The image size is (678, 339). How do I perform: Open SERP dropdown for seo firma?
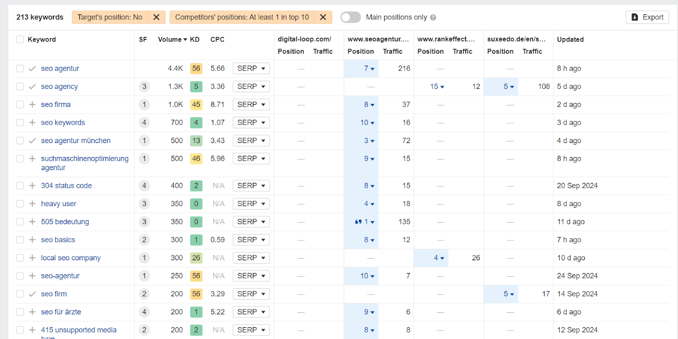tap(251, 105)
